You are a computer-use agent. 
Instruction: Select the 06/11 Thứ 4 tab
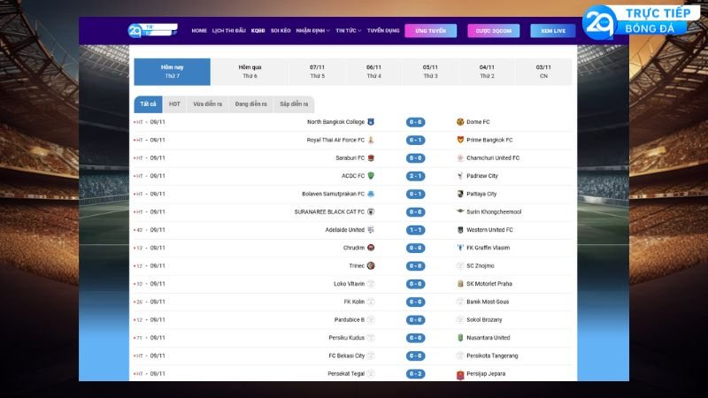point(373,72)
